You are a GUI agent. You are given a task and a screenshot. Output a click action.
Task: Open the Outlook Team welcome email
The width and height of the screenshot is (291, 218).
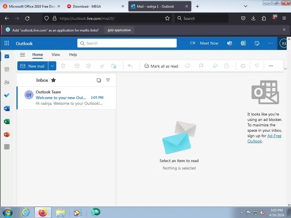66,98
